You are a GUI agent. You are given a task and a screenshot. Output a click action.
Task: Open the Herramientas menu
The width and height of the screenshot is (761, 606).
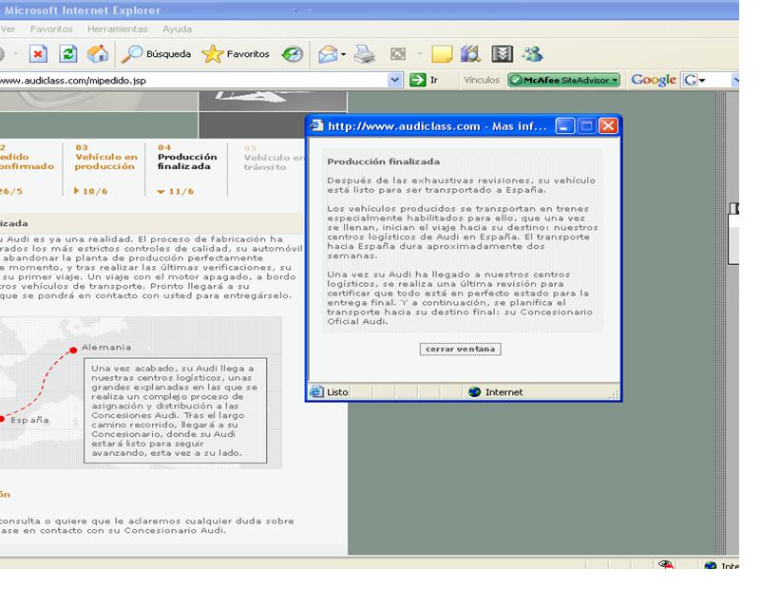(118, 29)
